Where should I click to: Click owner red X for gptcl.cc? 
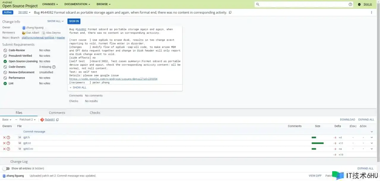[4, 149]
